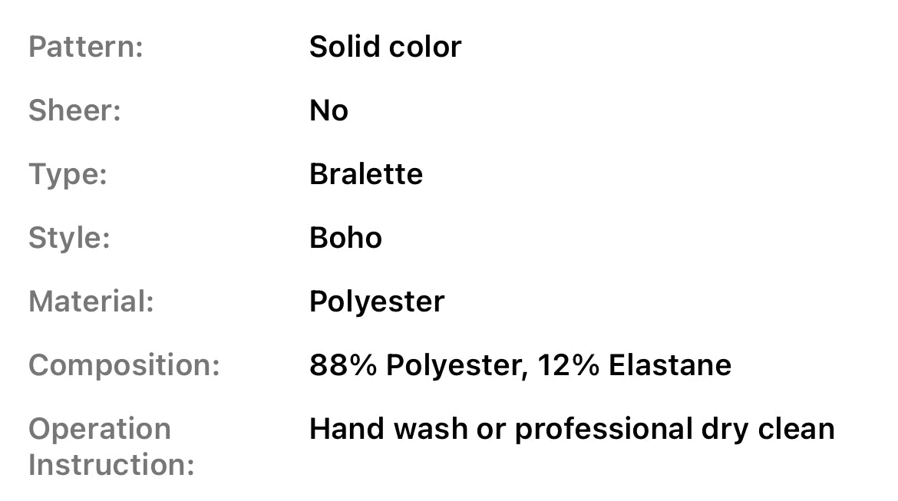
Task: Click the word Operation
Action: (x=100, y=429)
